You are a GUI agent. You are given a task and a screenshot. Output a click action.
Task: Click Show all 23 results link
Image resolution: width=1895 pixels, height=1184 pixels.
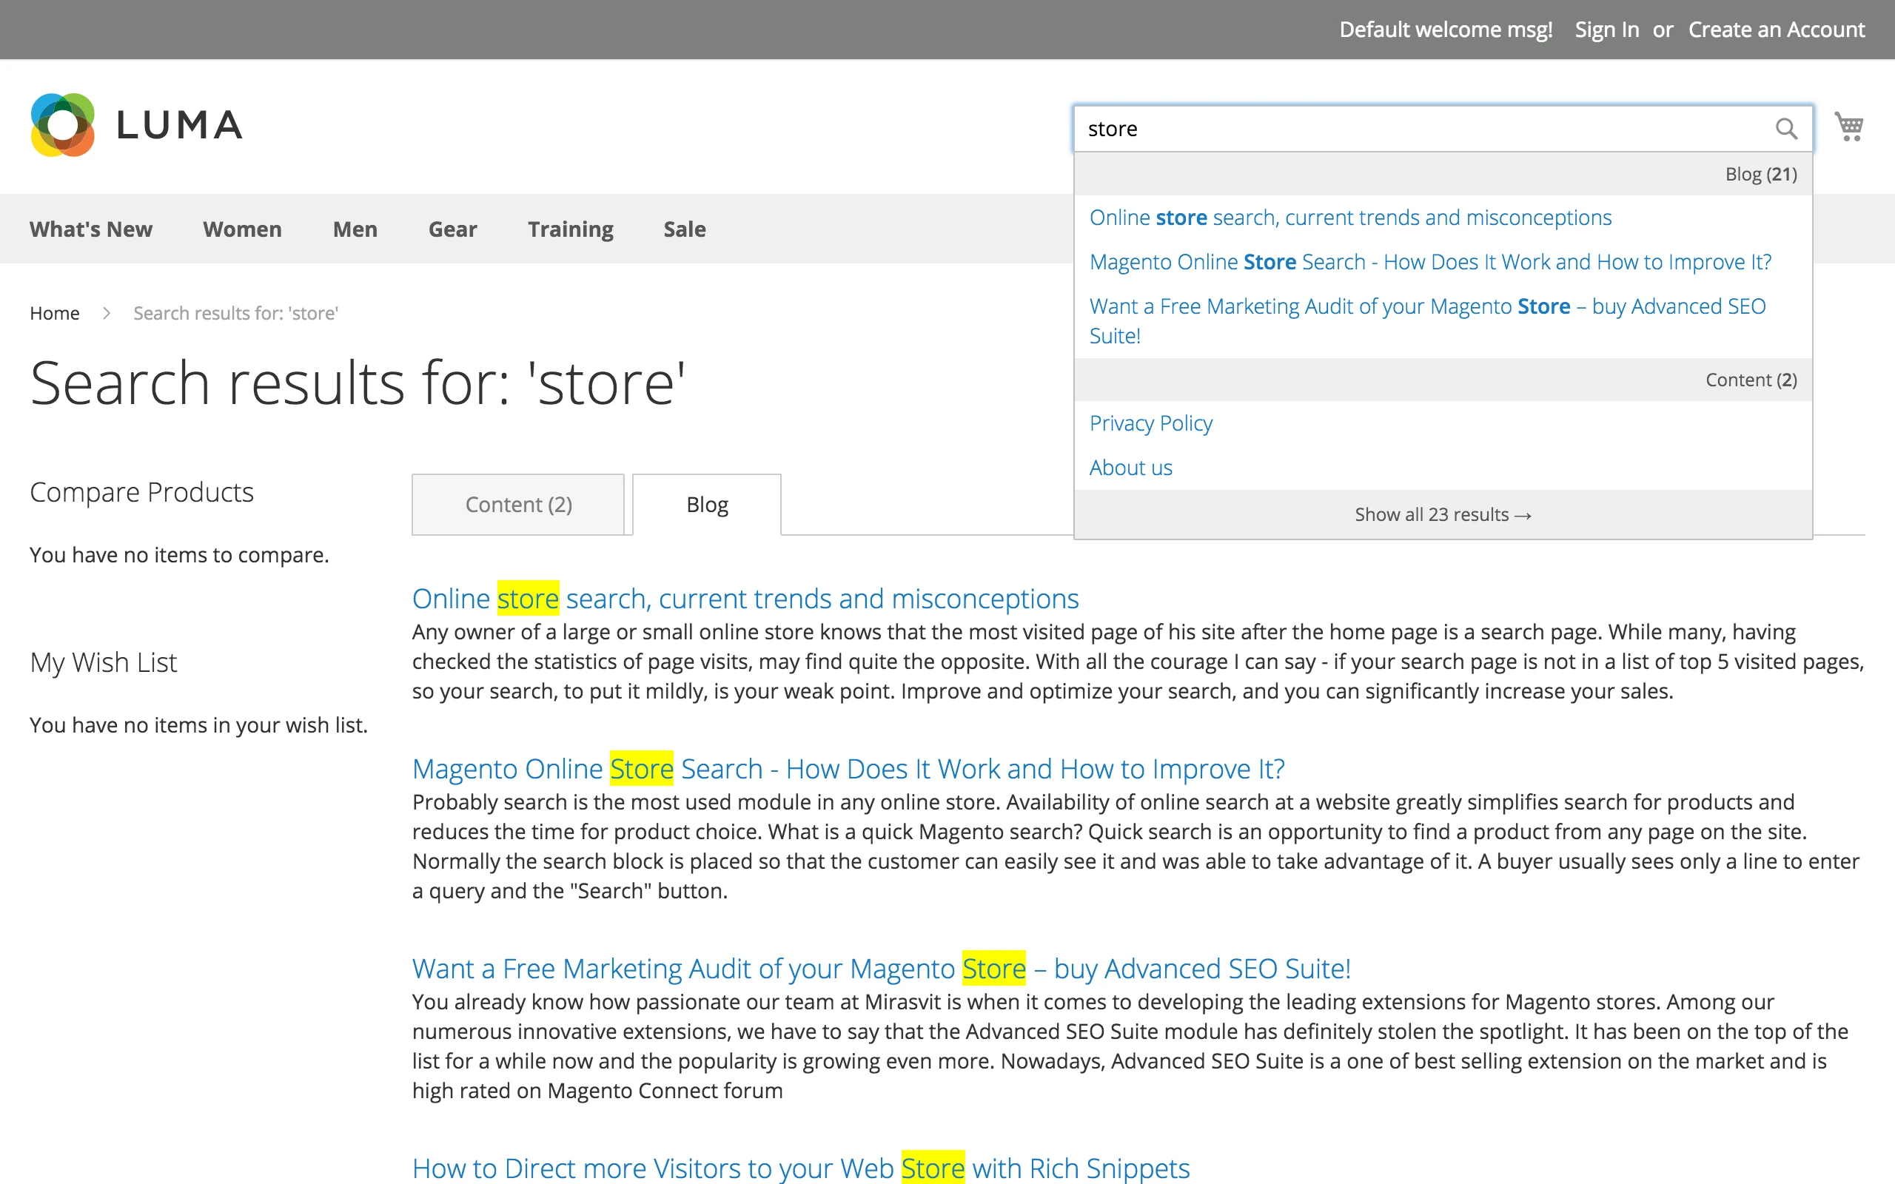click(x=1443, y=514)
